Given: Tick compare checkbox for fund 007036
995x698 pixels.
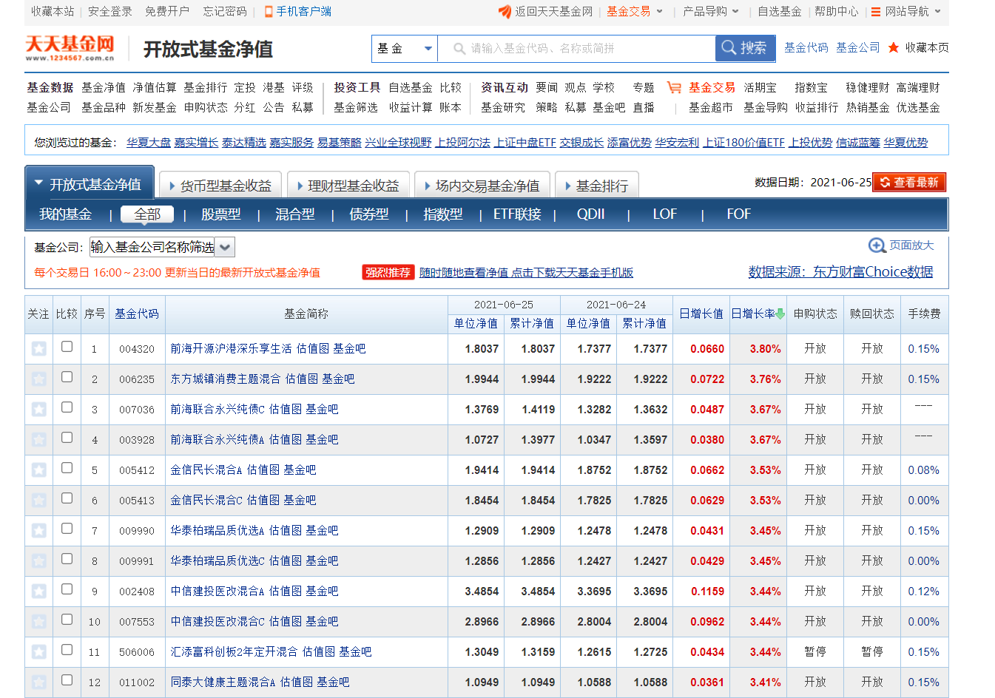Looking at the screenshot, I should click(x=67, y=407).
